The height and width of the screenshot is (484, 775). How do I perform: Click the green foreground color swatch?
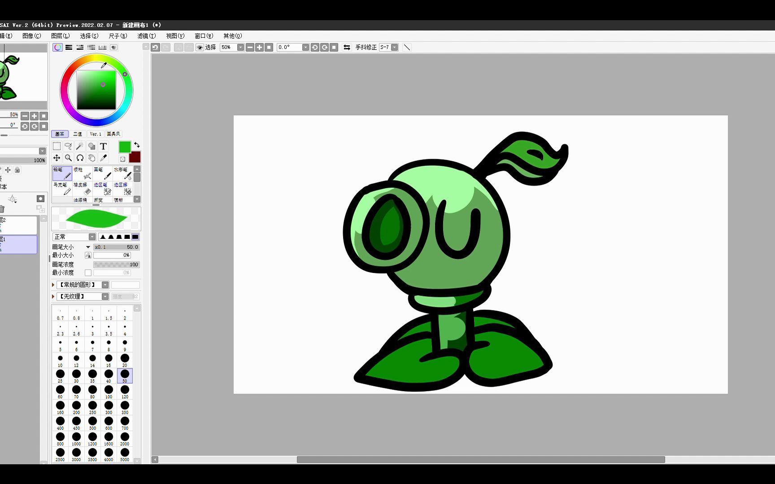click(125, 147)
